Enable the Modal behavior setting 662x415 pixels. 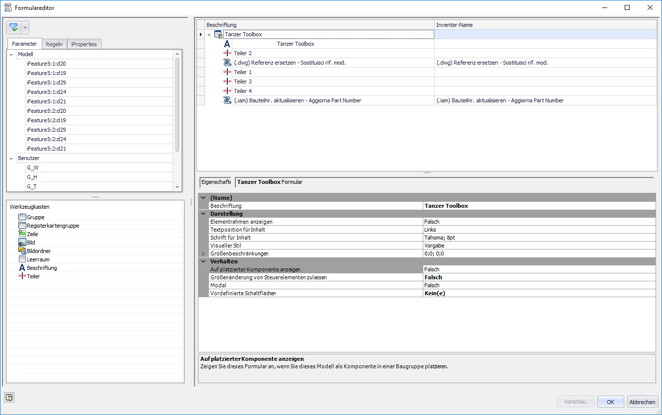coord(473,285)
